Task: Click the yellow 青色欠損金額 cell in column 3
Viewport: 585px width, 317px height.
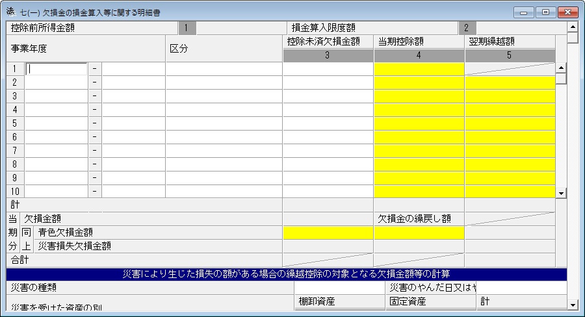Action: (x=328, y=233)
